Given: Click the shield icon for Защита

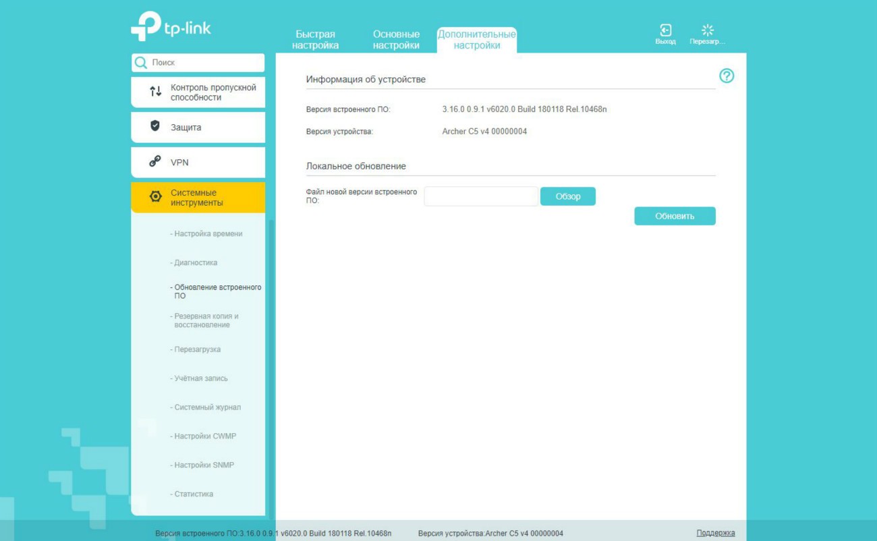Looking at the screenshot, I should click(155, 126).
